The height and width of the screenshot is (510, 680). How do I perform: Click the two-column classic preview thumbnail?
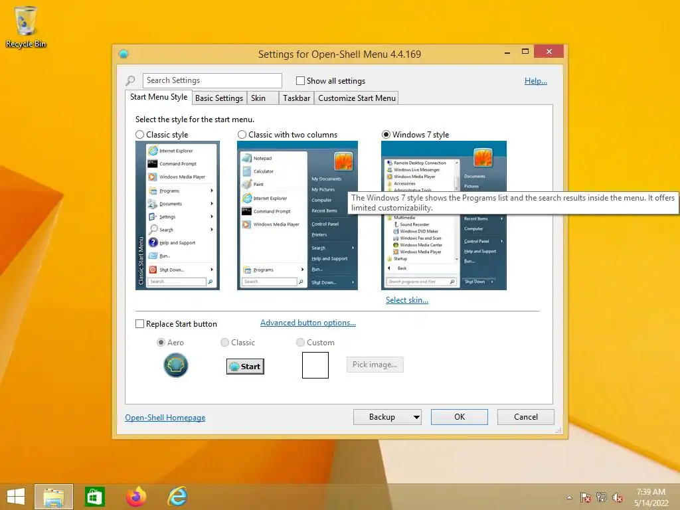297,216
